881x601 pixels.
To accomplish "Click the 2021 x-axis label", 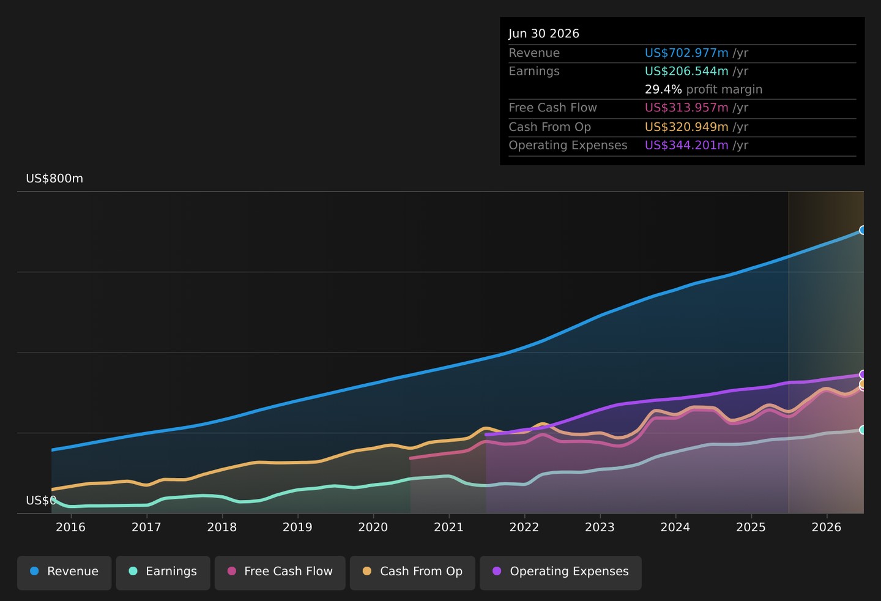I will [x=448, y=528].
